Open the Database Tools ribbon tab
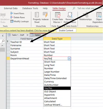 pyautogui.click(x=30, y=8)
